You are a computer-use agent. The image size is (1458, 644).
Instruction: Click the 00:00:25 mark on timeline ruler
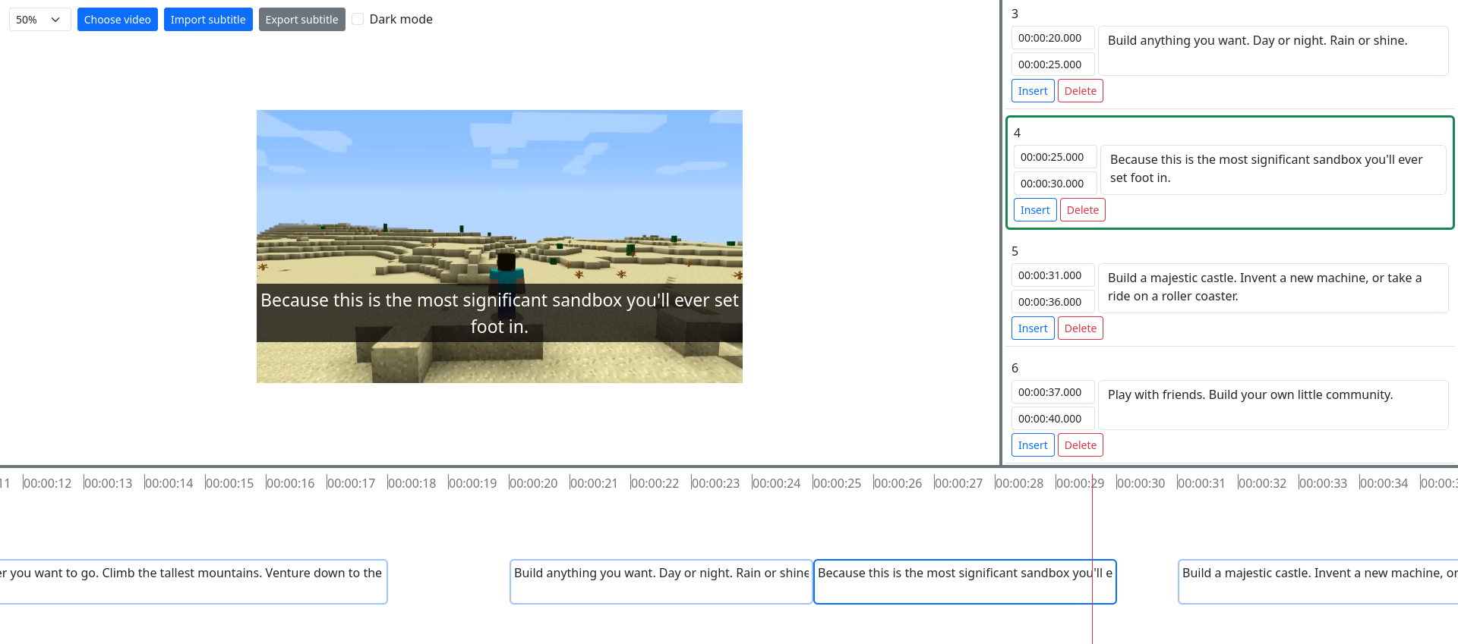(838, 483)
